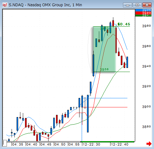
Task: Maximize the S.NDAQ chart window
Action: pyautogui.click(x=137, y=5)
